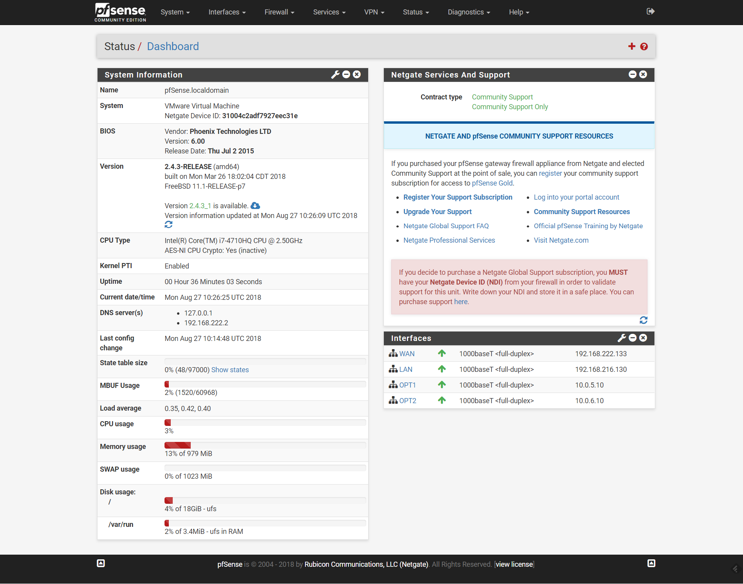Viewport: 743px width, 584px height.
Task: Close Netgate Services And Support widget
Action: pyautogui.click(x=643, y=74)
